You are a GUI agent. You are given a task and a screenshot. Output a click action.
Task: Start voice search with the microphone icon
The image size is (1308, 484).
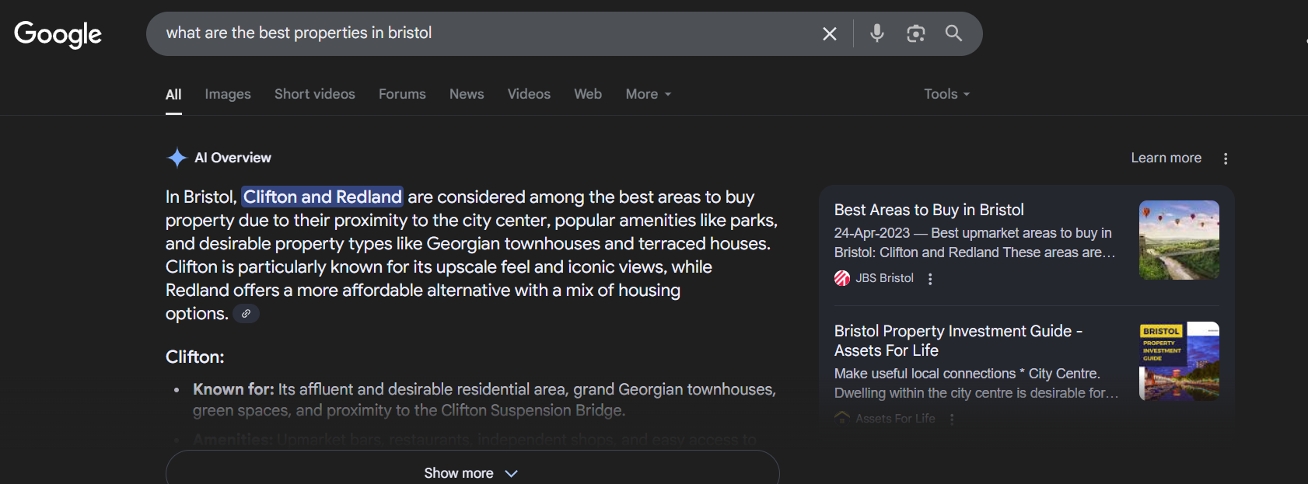click(877, 33)
